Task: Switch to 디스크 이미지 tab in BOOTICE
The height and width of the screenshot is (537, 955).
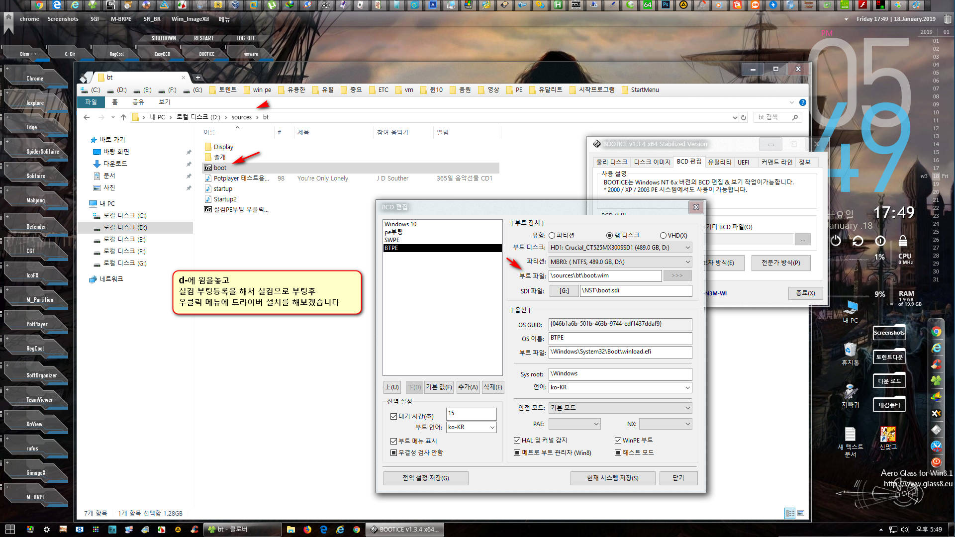Action: click(x=652, y=162)
